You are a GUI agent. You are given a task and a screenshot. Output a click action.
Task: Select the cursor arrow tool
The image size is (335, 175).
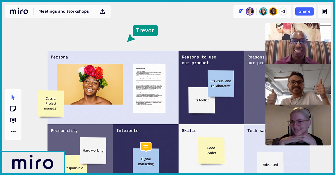pos(13,97)
